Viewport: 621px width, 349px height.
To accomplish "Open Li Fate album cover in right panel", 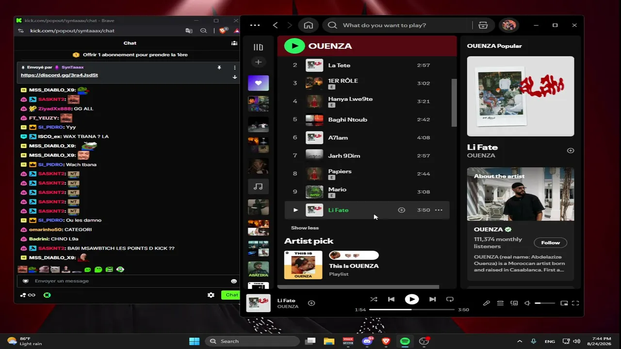I will tap(521, 96).
